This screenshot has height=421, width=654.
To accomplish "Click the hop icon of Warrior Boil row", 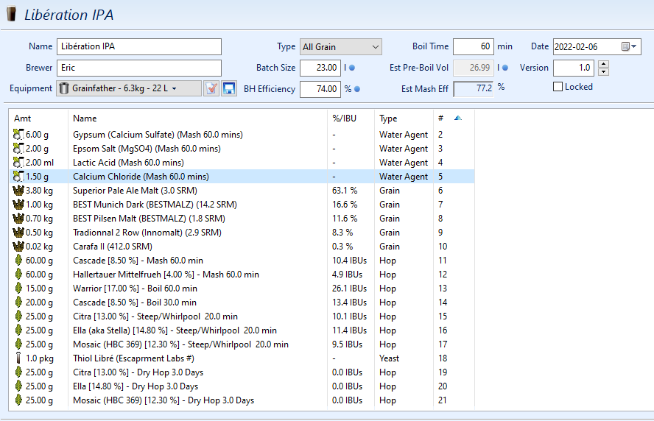I will click(18, 288).
